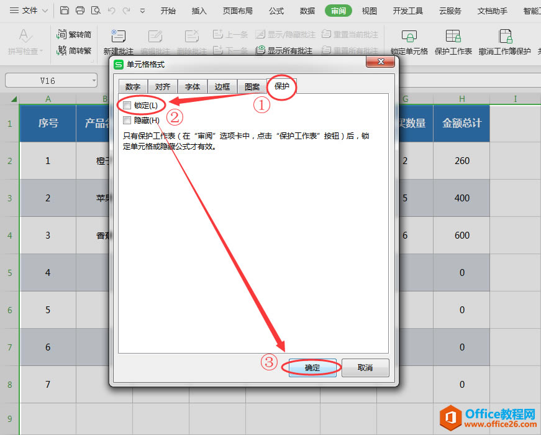Click the Protect Sheet (保护工作表) icon

(x=453, y=34)
